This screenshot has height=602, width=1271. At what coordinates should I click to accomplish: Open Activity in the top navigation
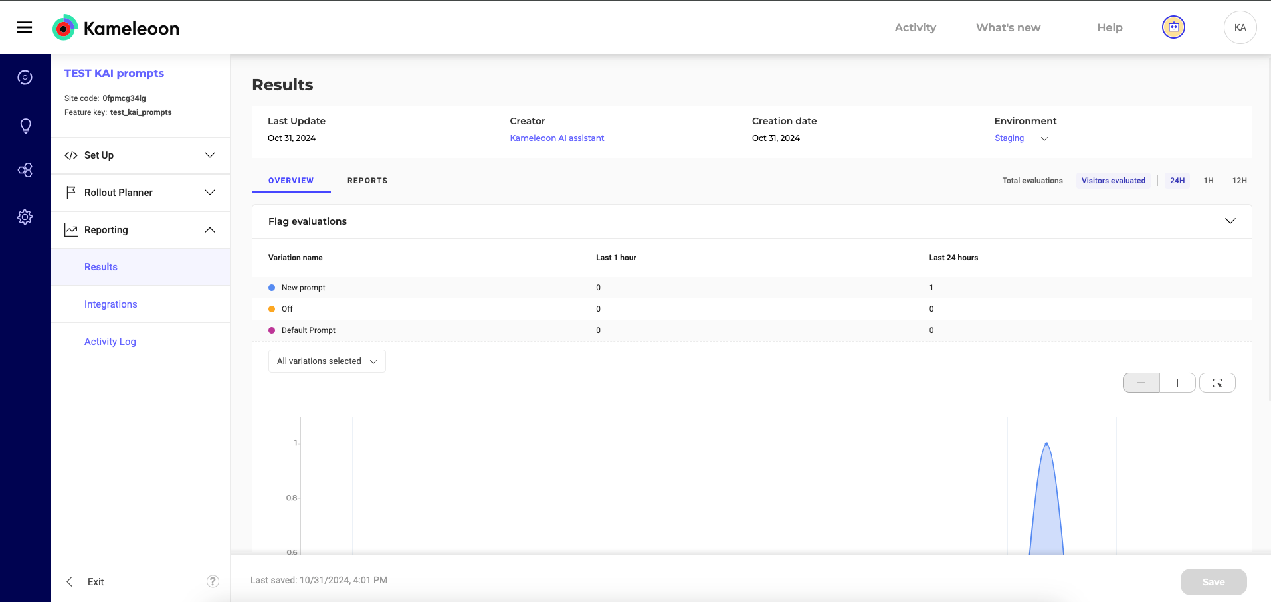point(916,27)
